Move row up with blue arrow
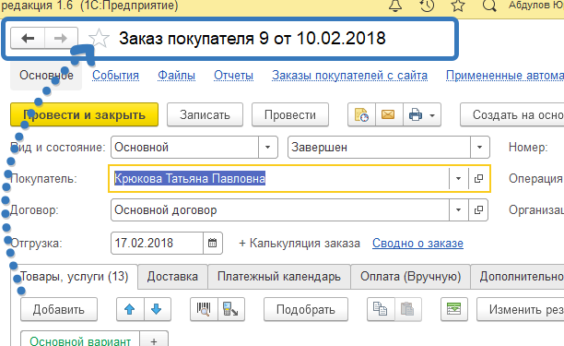This screenshot has height=346, width=564. click(x=130, y=309)
